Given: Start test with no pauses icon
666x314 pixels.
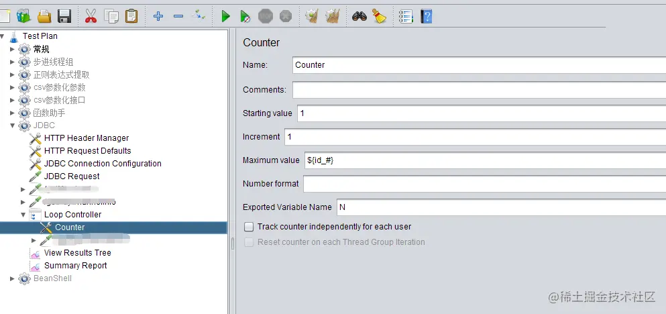Looking at the screenshot, I should coord(245,16).
